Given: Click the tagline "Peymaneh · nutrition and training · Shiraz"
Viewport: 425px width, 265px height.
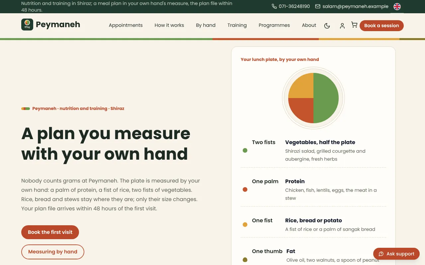Looking at the screenshot, I should pyautogui.click(x=78, y=108).
